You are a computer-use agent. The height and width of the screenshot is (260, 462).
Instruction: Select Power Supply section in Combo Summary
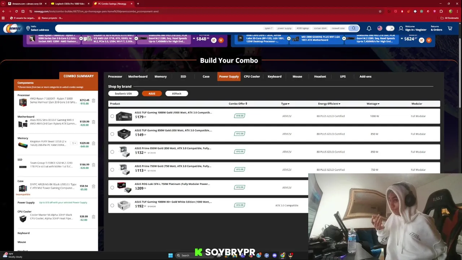pyautogui.click(x=26, y=203)
